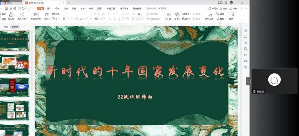The height and width of the screenshot is (136, 299).
Task: Expand the Arrange dropdown
Action: [187, 19]
